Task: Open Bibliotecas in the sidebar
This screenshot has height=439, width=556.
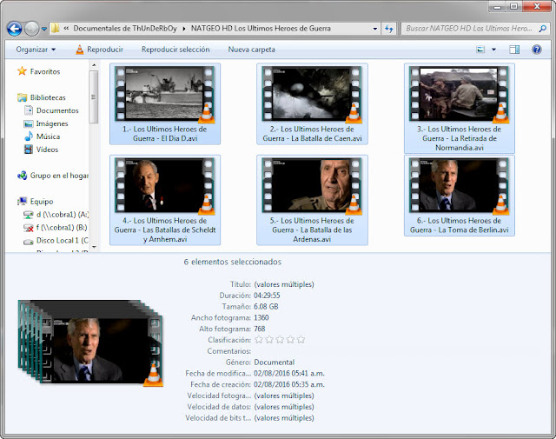Action: coord(48,97)
